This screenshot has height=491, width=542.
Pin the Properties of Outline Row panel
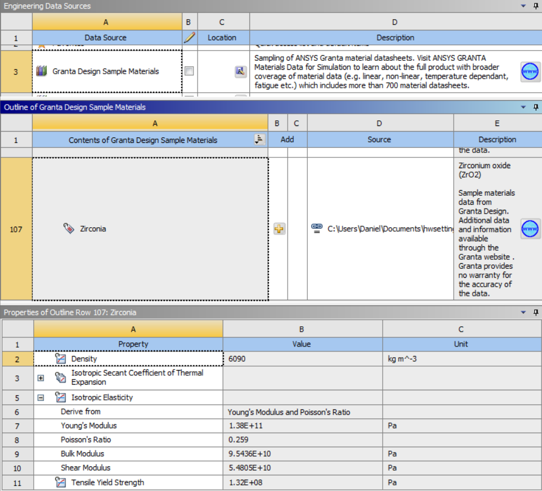click(x=536, y=312)
